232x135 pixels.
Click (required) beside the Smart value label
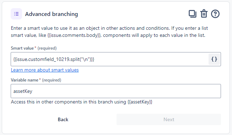coord(47,48)
